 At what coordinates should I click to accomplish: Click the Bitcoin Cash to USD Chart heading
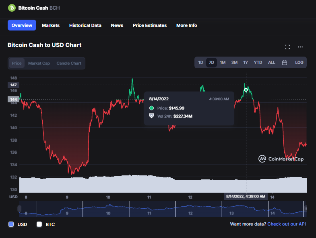45,45
